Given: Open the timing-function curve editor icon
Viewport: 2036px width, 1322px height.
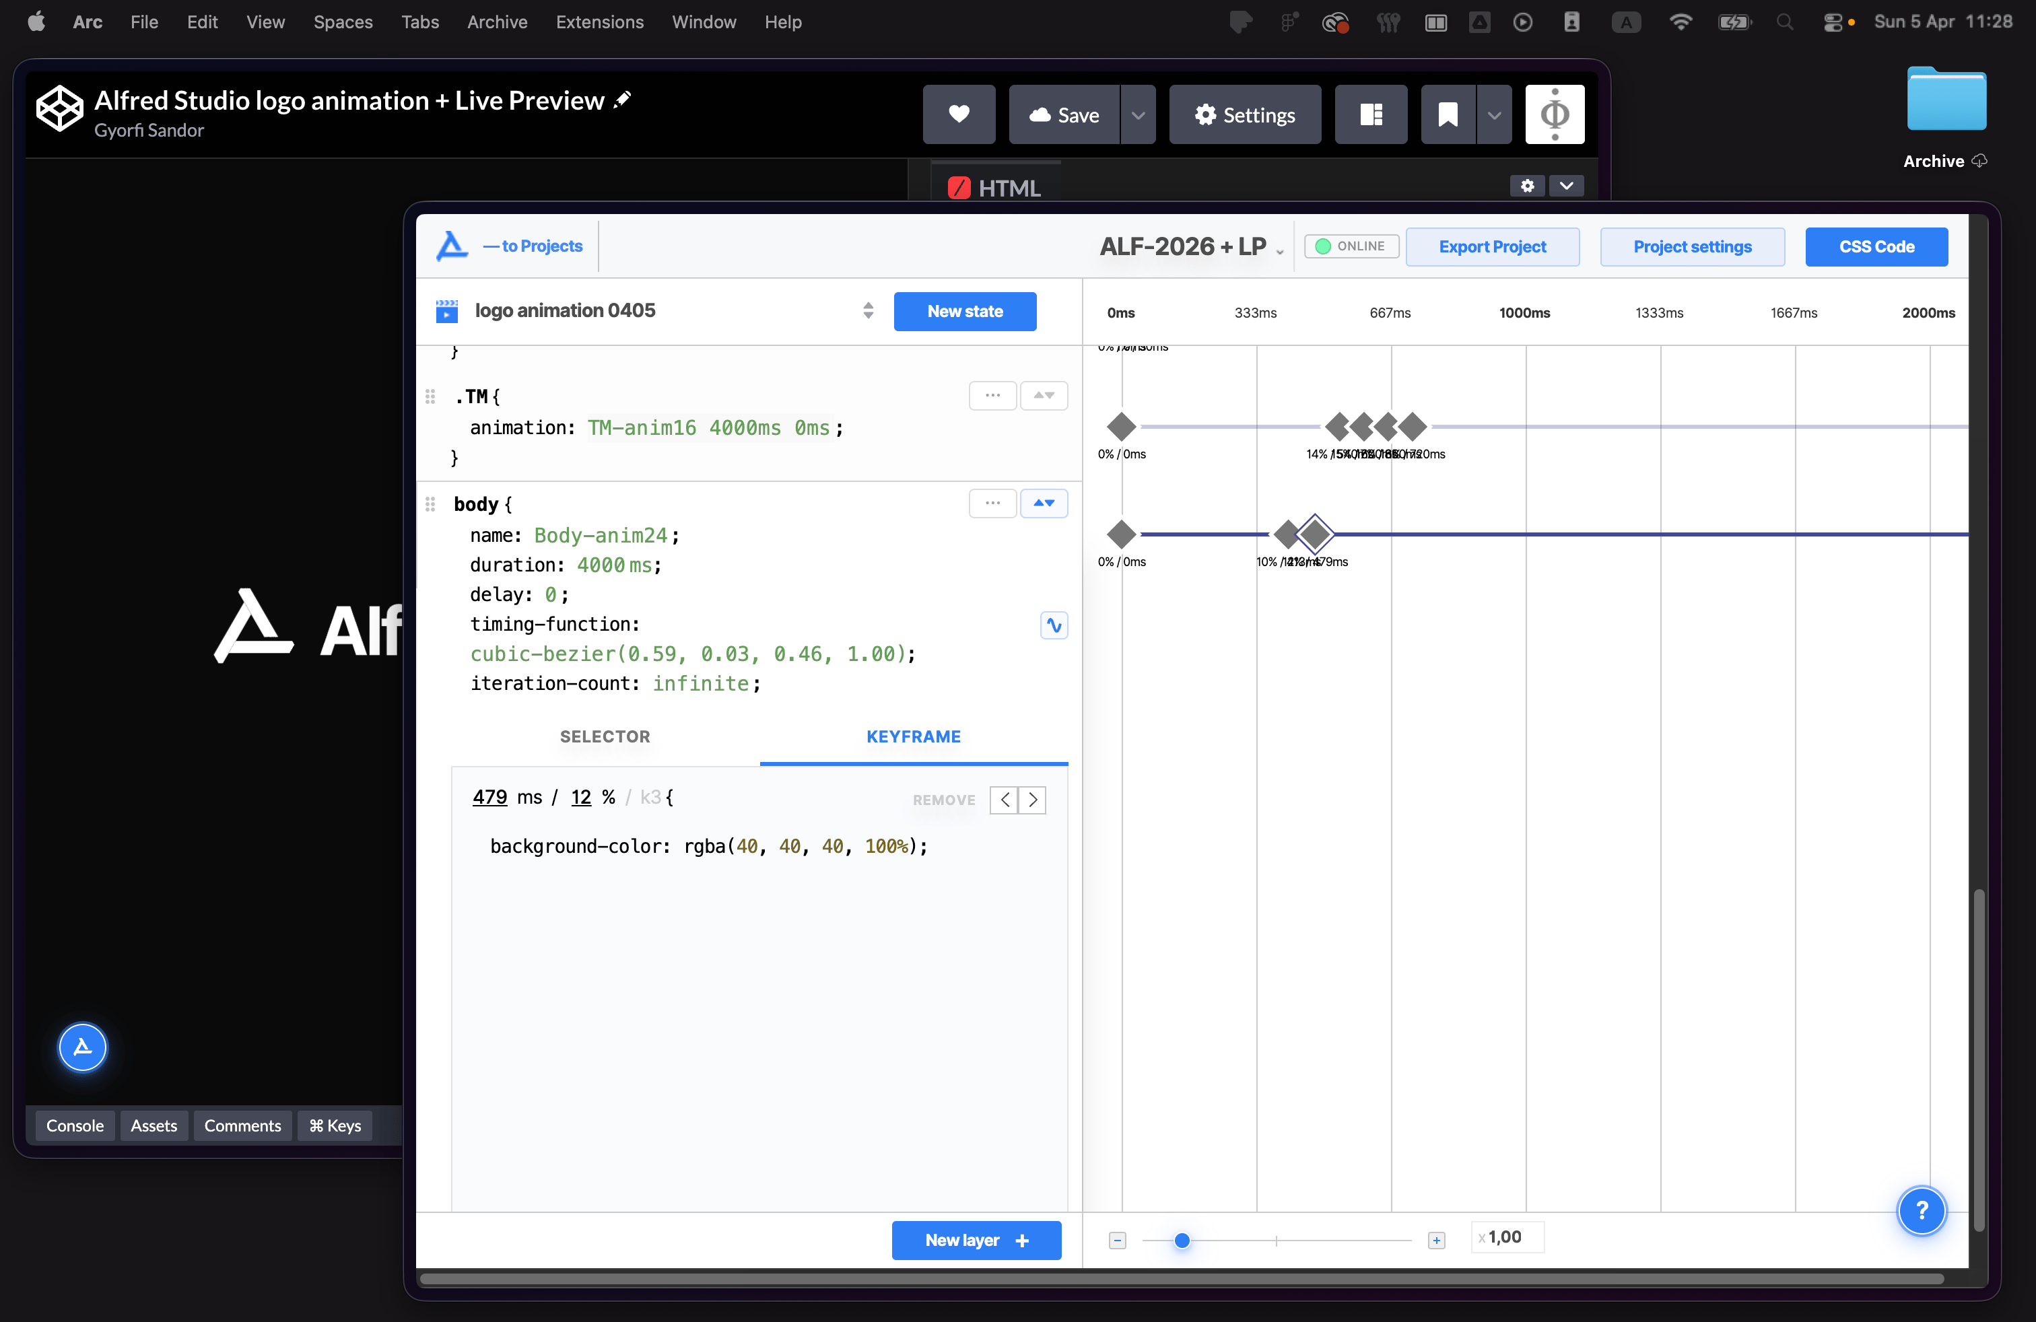Looking at the screenshot, I should click(1054, 625).
